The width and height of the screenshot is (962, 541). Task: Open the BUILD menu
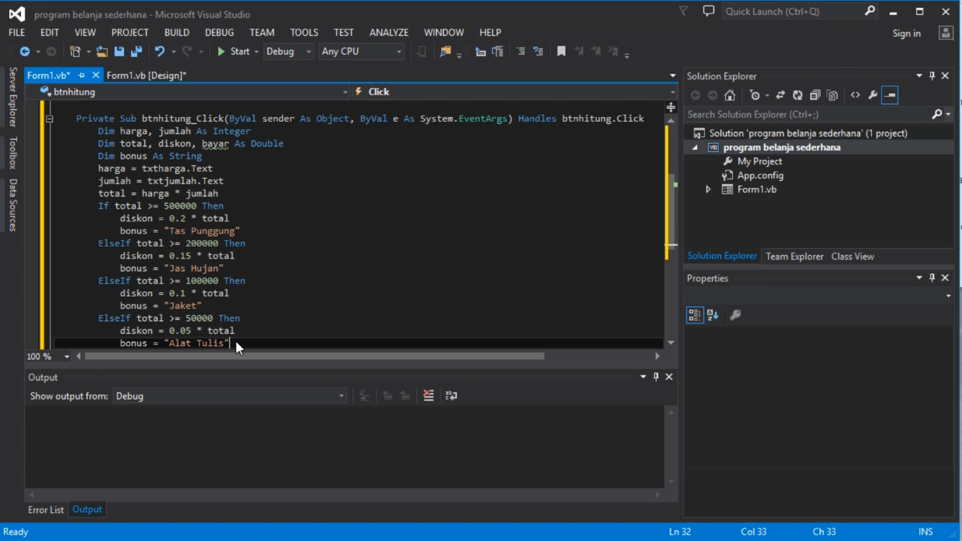coord(177,32)
